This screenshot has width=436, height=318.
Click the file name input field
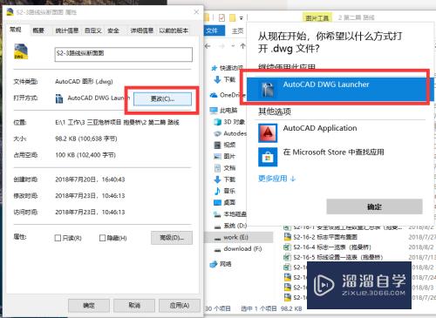point(124,54)
